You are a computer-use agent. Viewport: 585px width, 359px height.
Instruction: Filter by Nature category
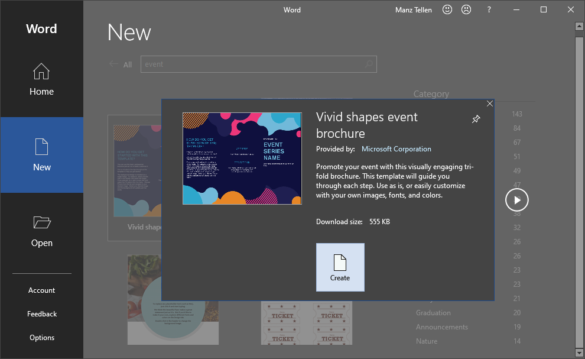pyautogui.click(x=427, y=341)
